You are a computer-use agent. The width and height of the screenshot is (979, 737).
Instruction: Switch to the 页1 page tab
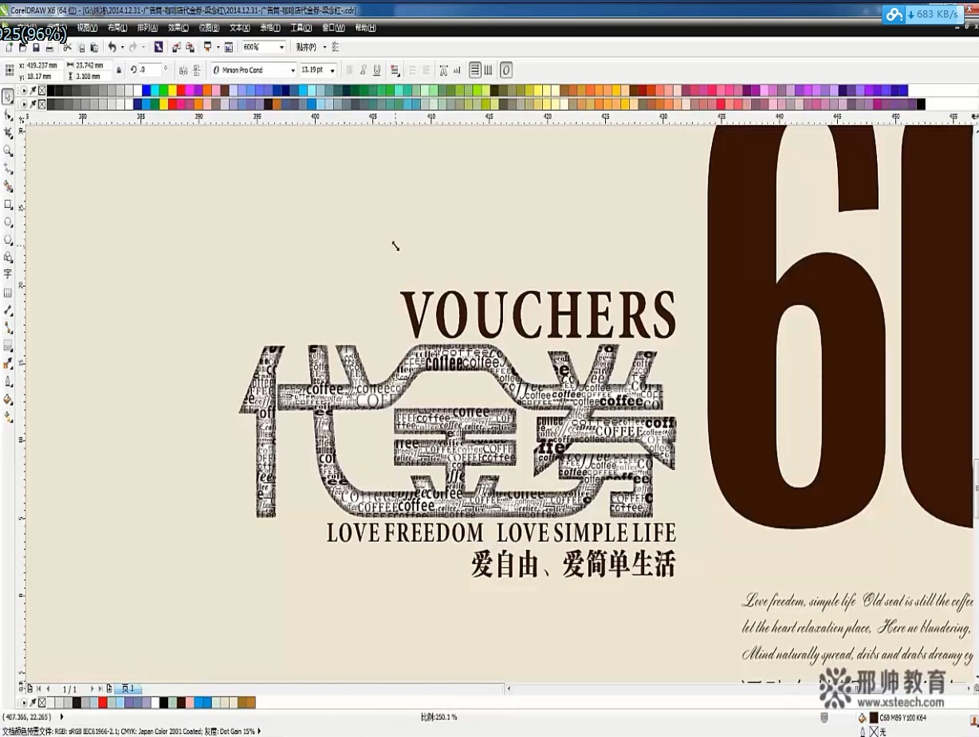(128, 688)
